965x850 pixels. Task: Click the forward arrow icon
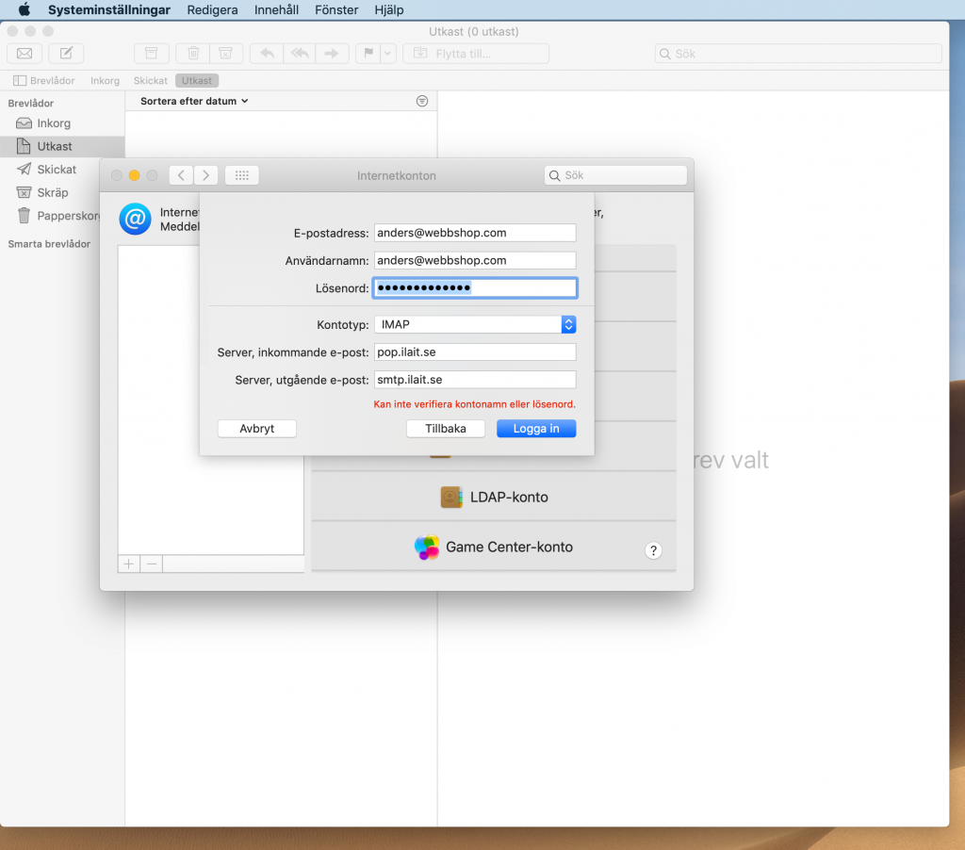pyautogui.click(x=333, y=54)
